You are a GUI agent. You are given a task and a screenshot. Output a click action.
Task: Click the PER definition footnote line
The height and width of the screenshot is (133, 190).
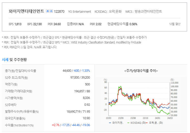pyautogui.click(x=74, y=38)
